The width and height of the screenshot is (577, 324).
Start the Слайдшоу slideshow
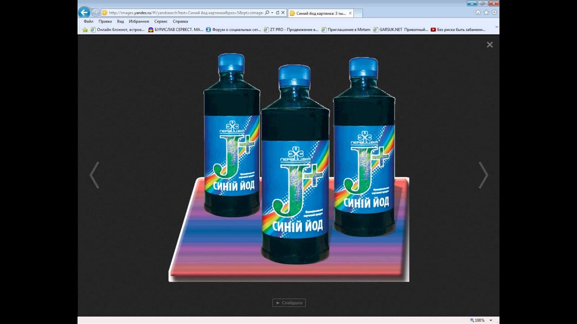289,303
